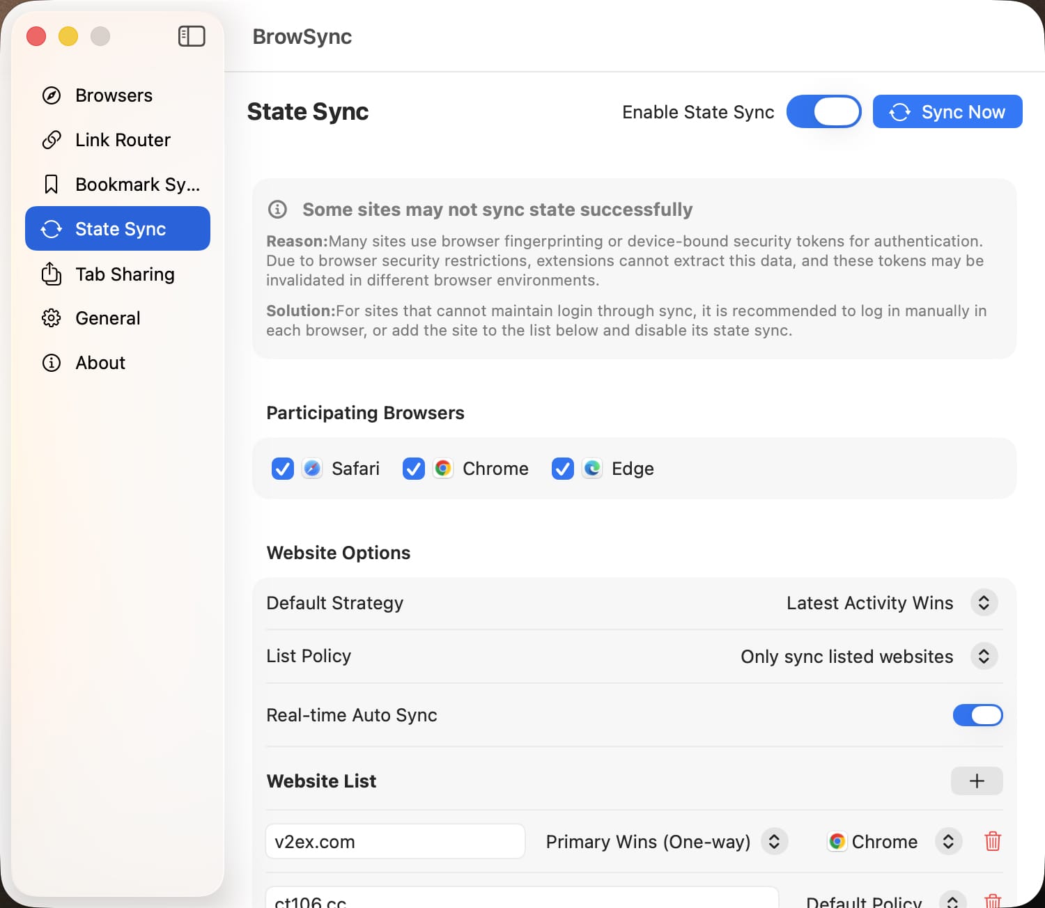Screen dimensions: 1045x908
Task: Click the Safari browser icon
Action: (312, 469)
